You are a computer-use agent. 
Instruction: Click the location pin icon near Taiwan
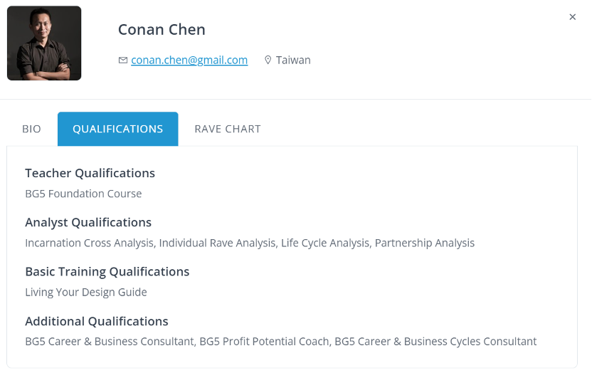(268, 60)
